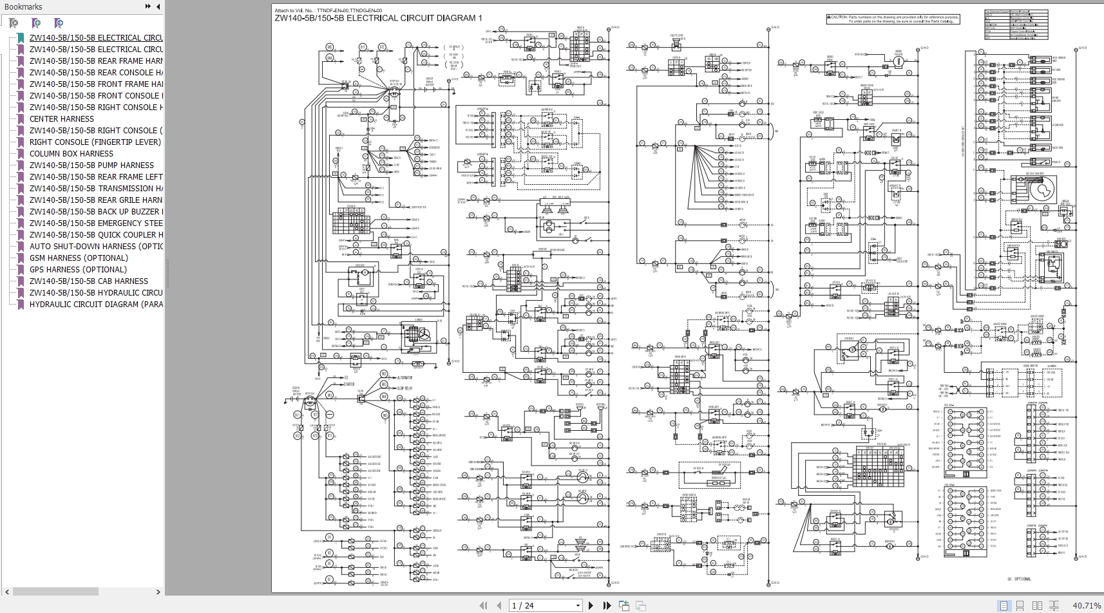Open the FRONT FRAME HAI bookmark
1104x613 pixels.
coord(96,84)
